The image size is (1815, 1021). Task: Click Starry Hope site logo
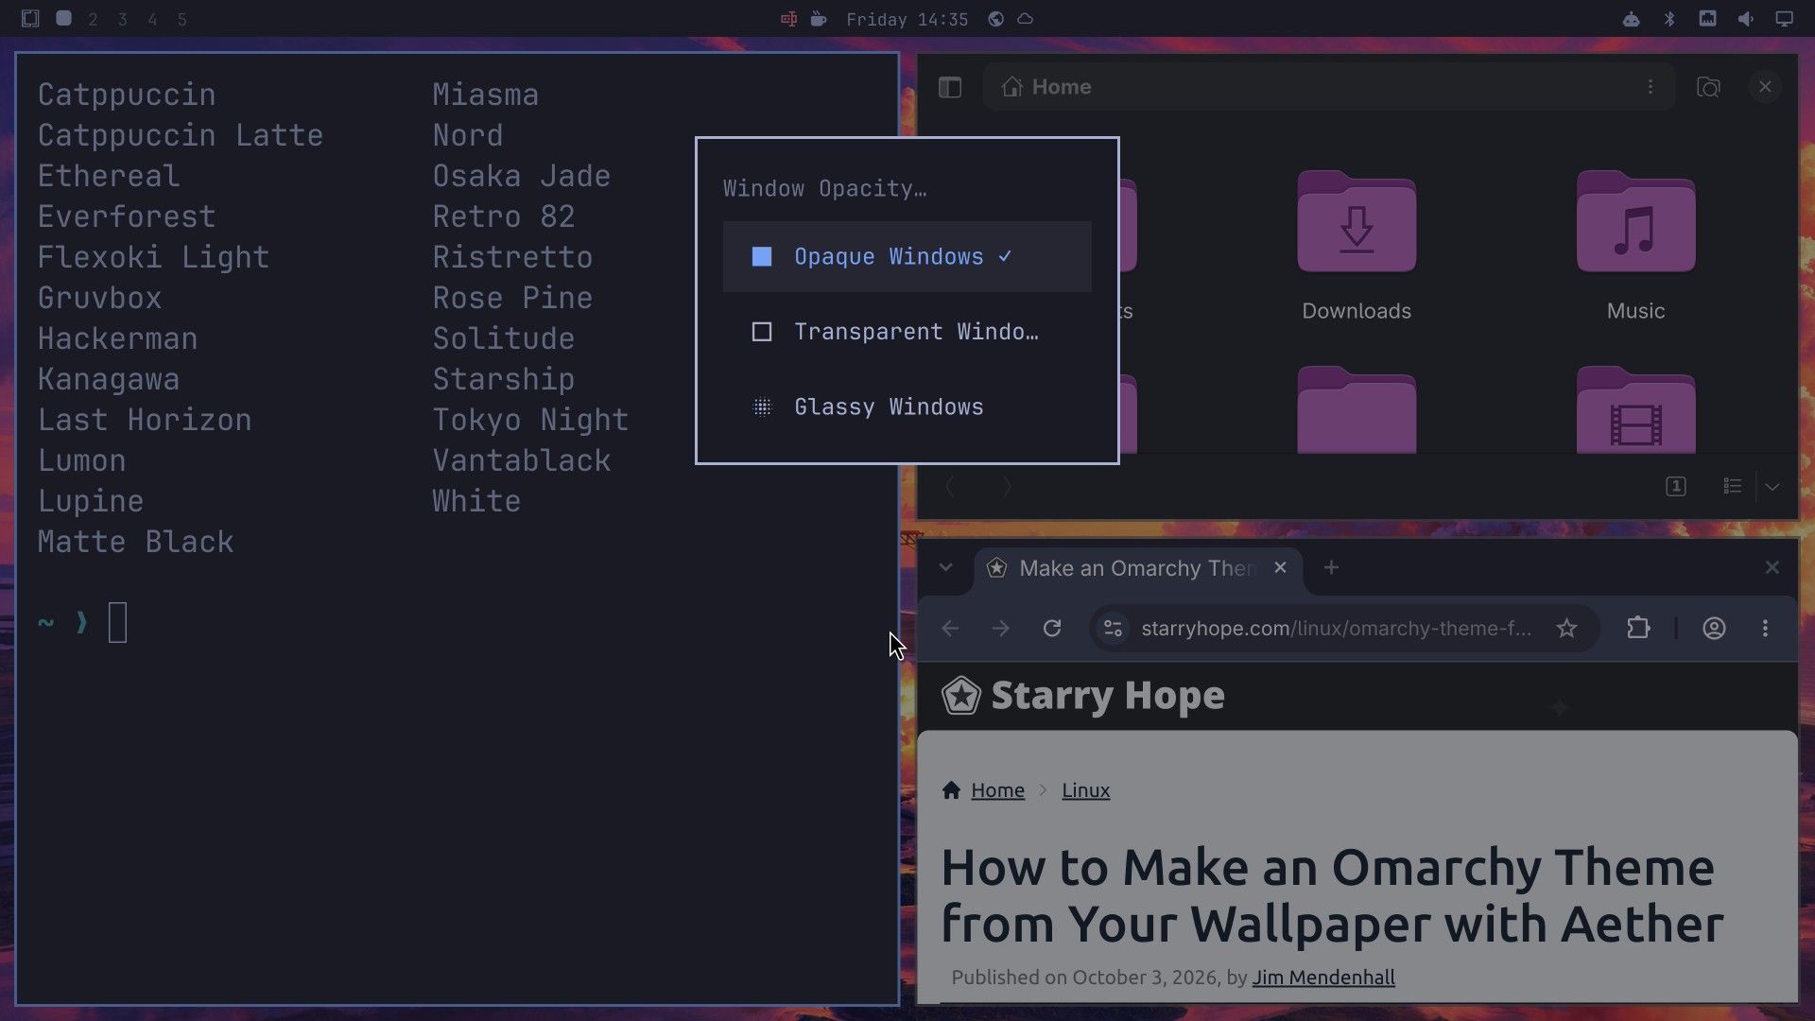(1082, 696)
